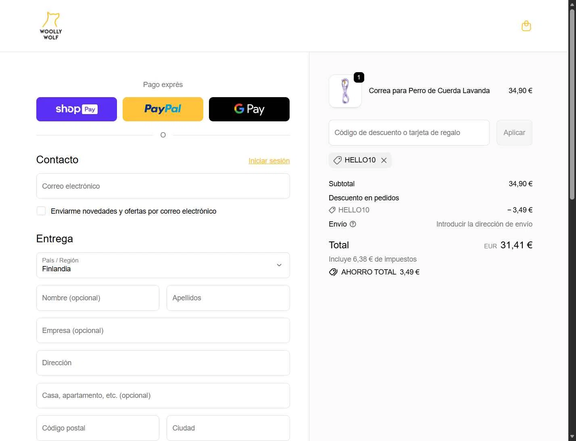Screen dimensions: 576x441
Task: Click the AHORRO TOTAL savings tag icon
Action: (333, 272)
